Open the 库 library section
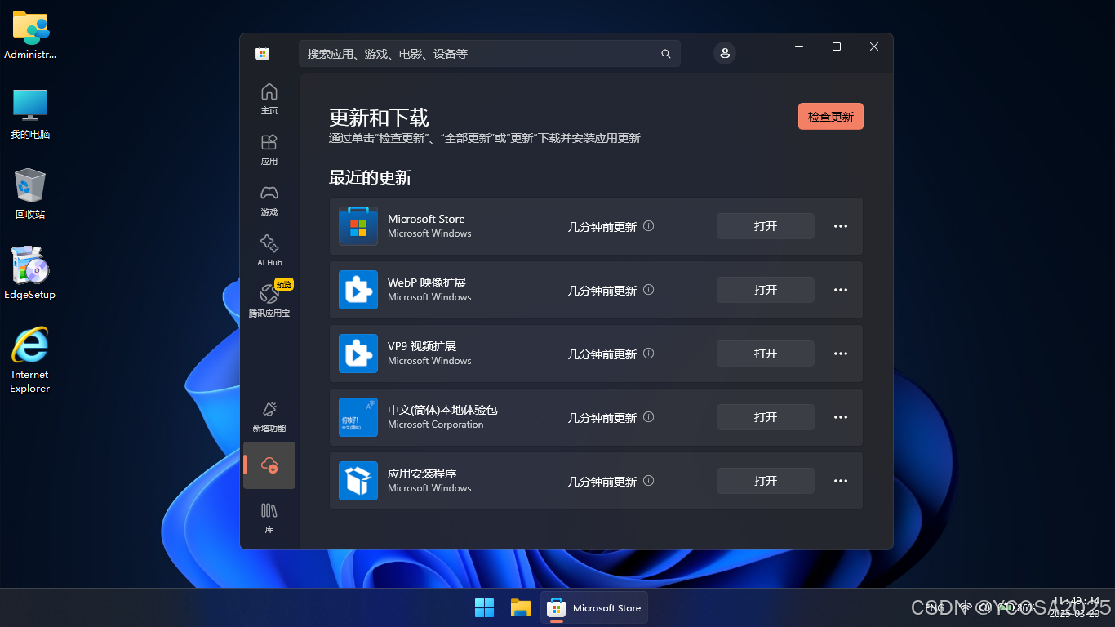The image size is (1115, 627). pos(269,518)
